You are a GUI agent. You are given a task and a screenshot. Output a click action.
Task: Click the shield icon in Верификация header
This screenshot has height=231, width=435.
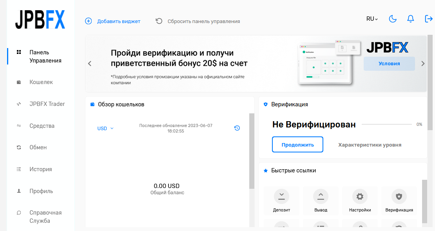click(265, 104)
